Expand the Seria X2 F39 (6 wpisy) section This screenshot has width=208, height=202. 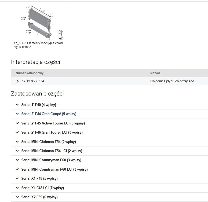pos(39,197)
